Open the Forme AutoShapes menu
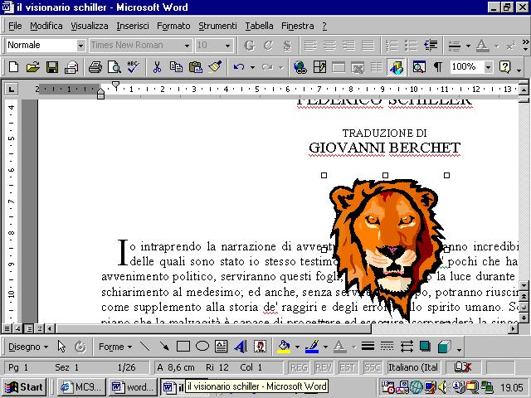The image size is (531, 398). [x=115, y=347]
